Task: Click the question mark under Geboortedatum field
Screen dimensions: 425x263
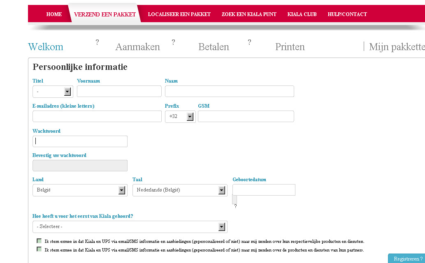Action: click(x=235, y=206)
